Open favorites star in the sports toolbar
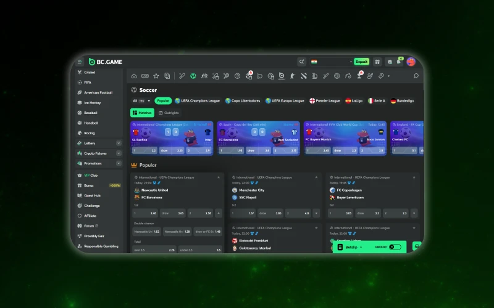 [x=156, y=76]
